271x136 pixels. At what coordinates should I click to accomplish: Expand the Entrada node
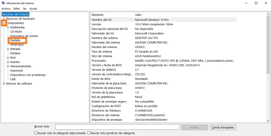pos(8,49)
